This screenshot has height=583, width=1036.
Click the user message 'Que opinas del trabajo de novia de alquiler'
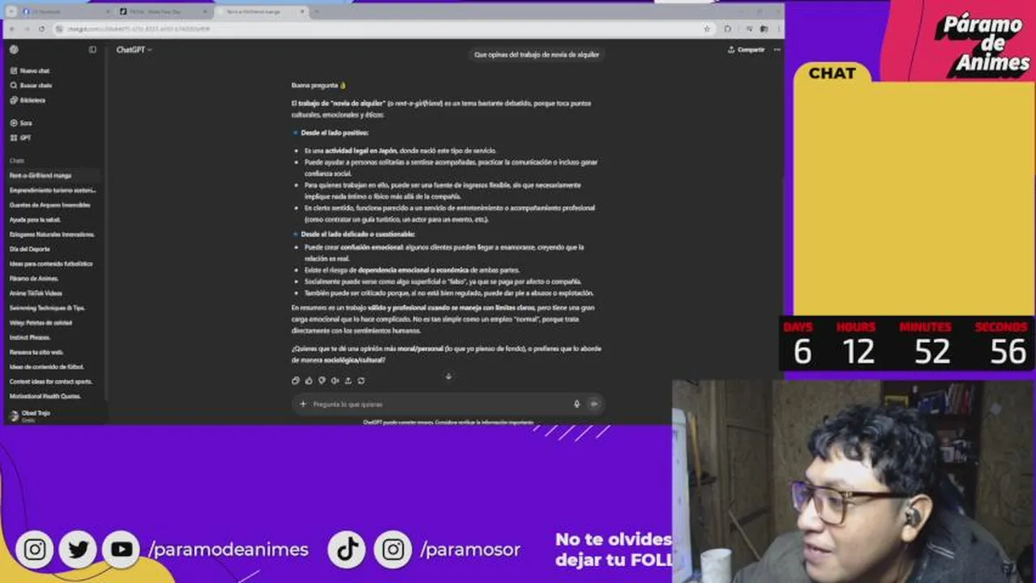point(537,54)
